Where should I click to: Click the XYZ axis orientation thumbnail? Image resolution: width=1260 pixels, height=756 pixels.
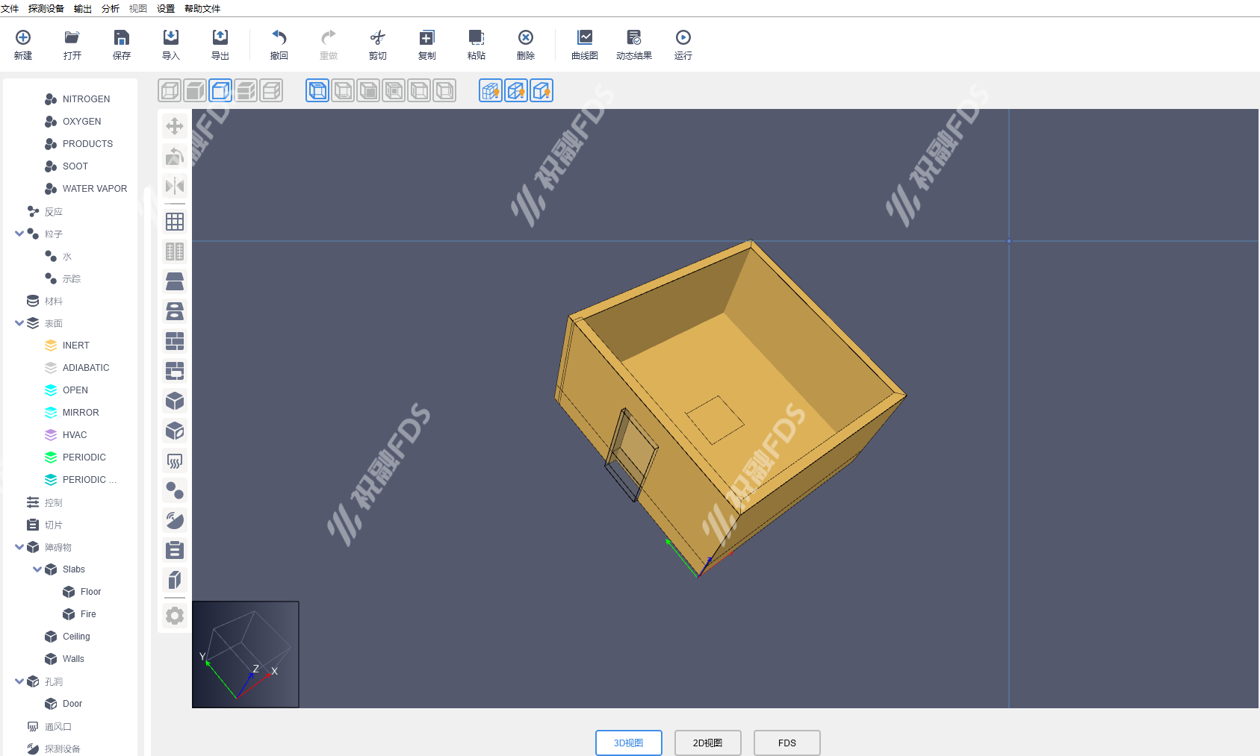tap(246, 655)
